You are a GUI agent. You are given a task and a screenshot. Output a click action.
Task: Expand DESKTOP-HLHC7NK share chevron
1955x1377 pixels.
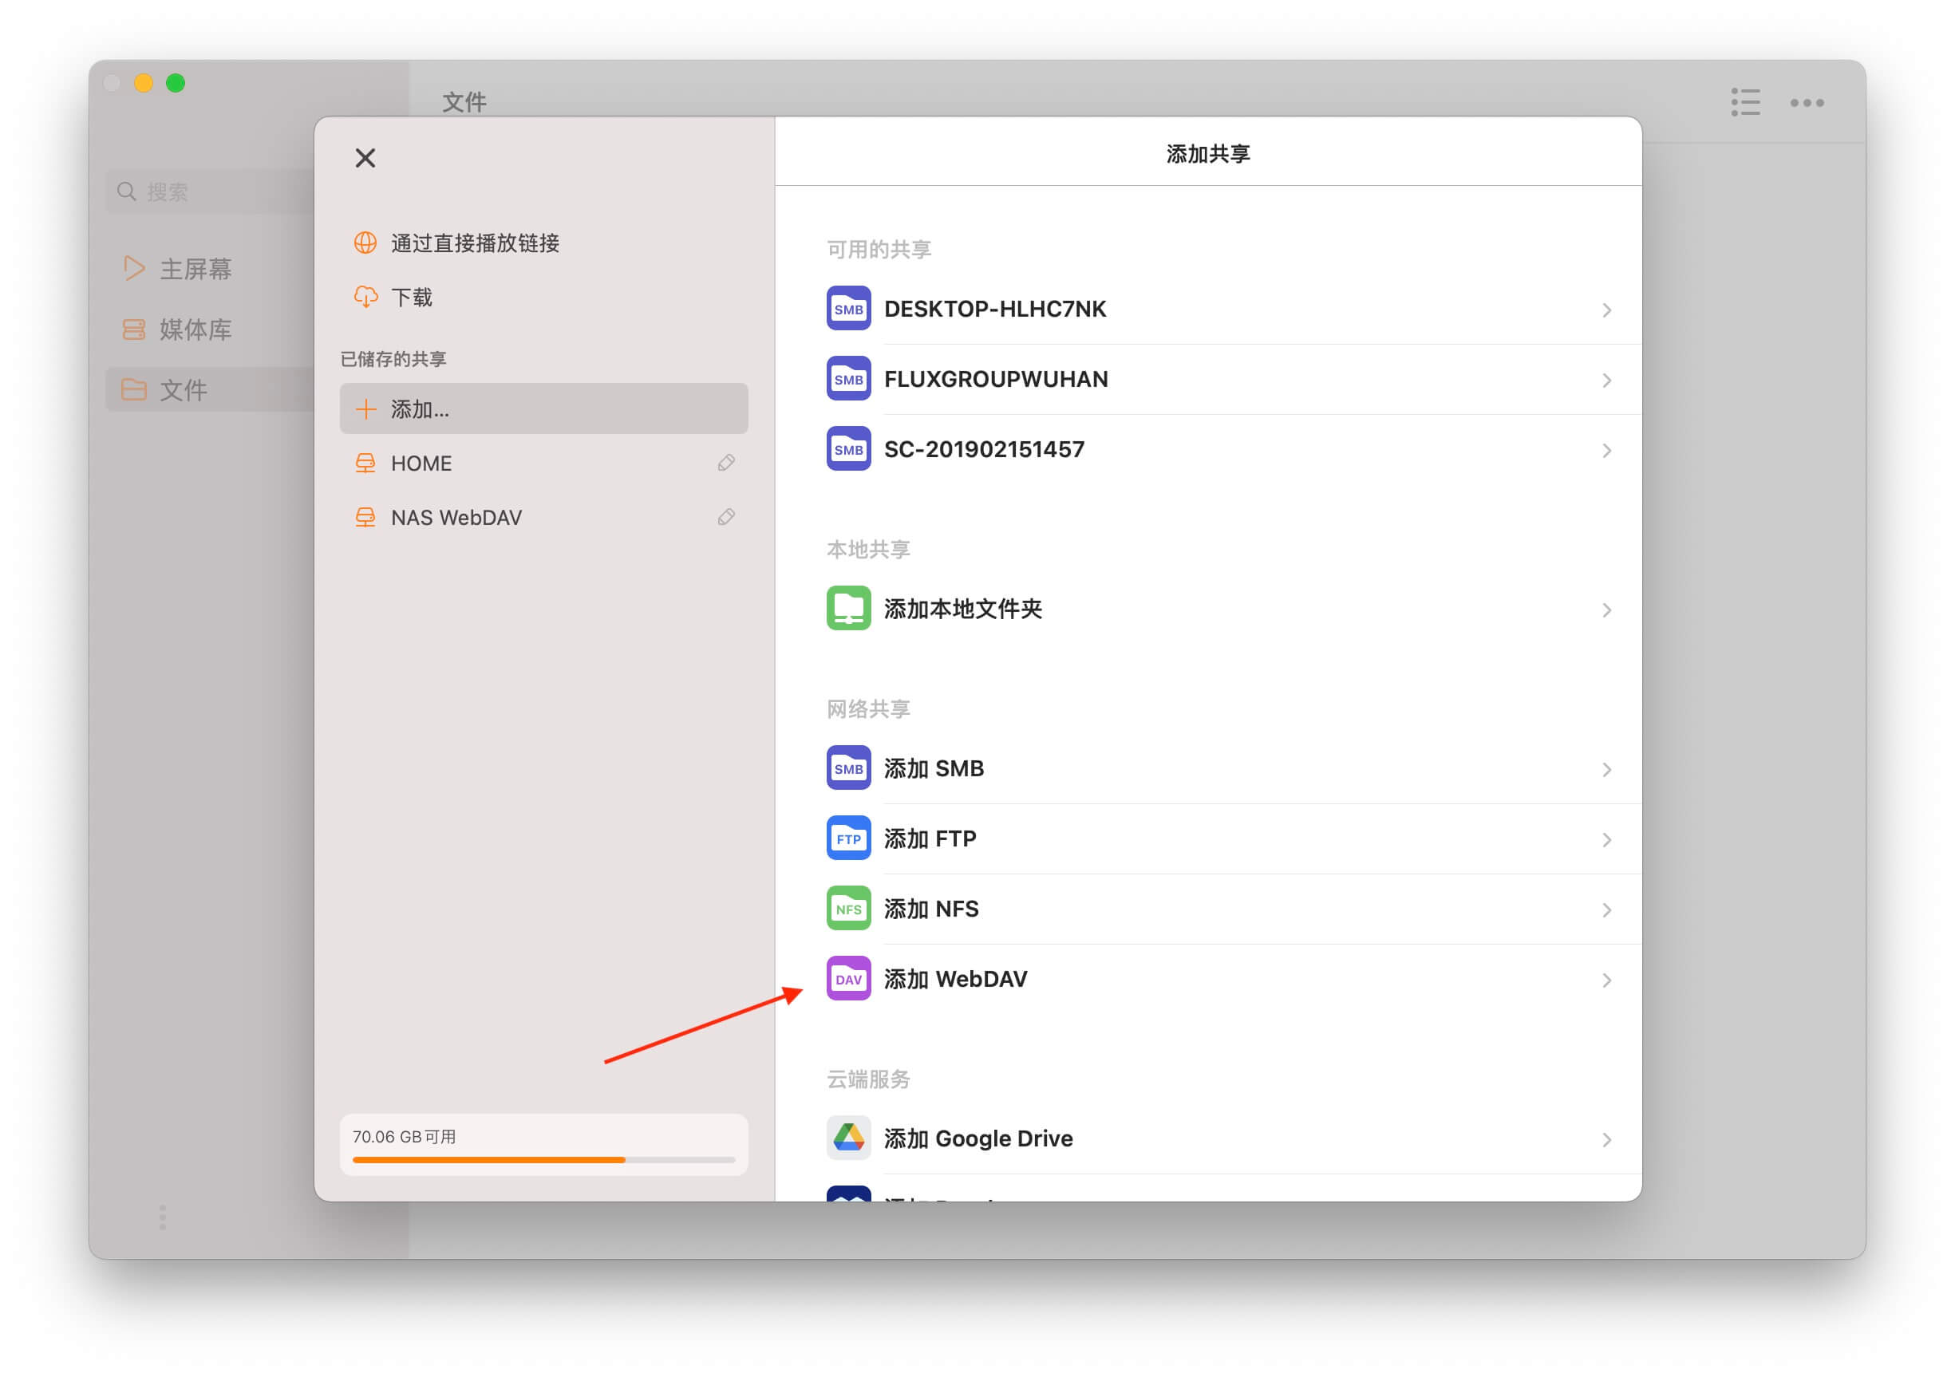point(1605,310)
